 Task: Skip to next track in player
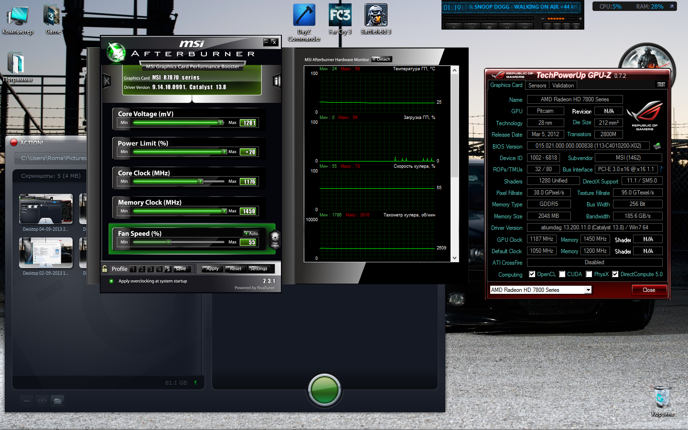click(x=525, y=27)
